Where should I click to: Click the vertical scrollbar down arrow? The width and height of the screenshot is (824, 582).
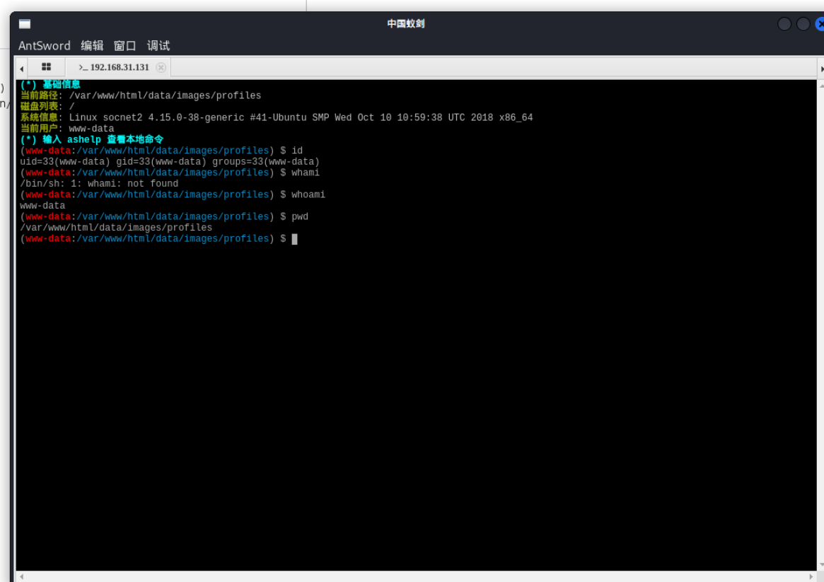pyautogui.click(x=821, y=565)
